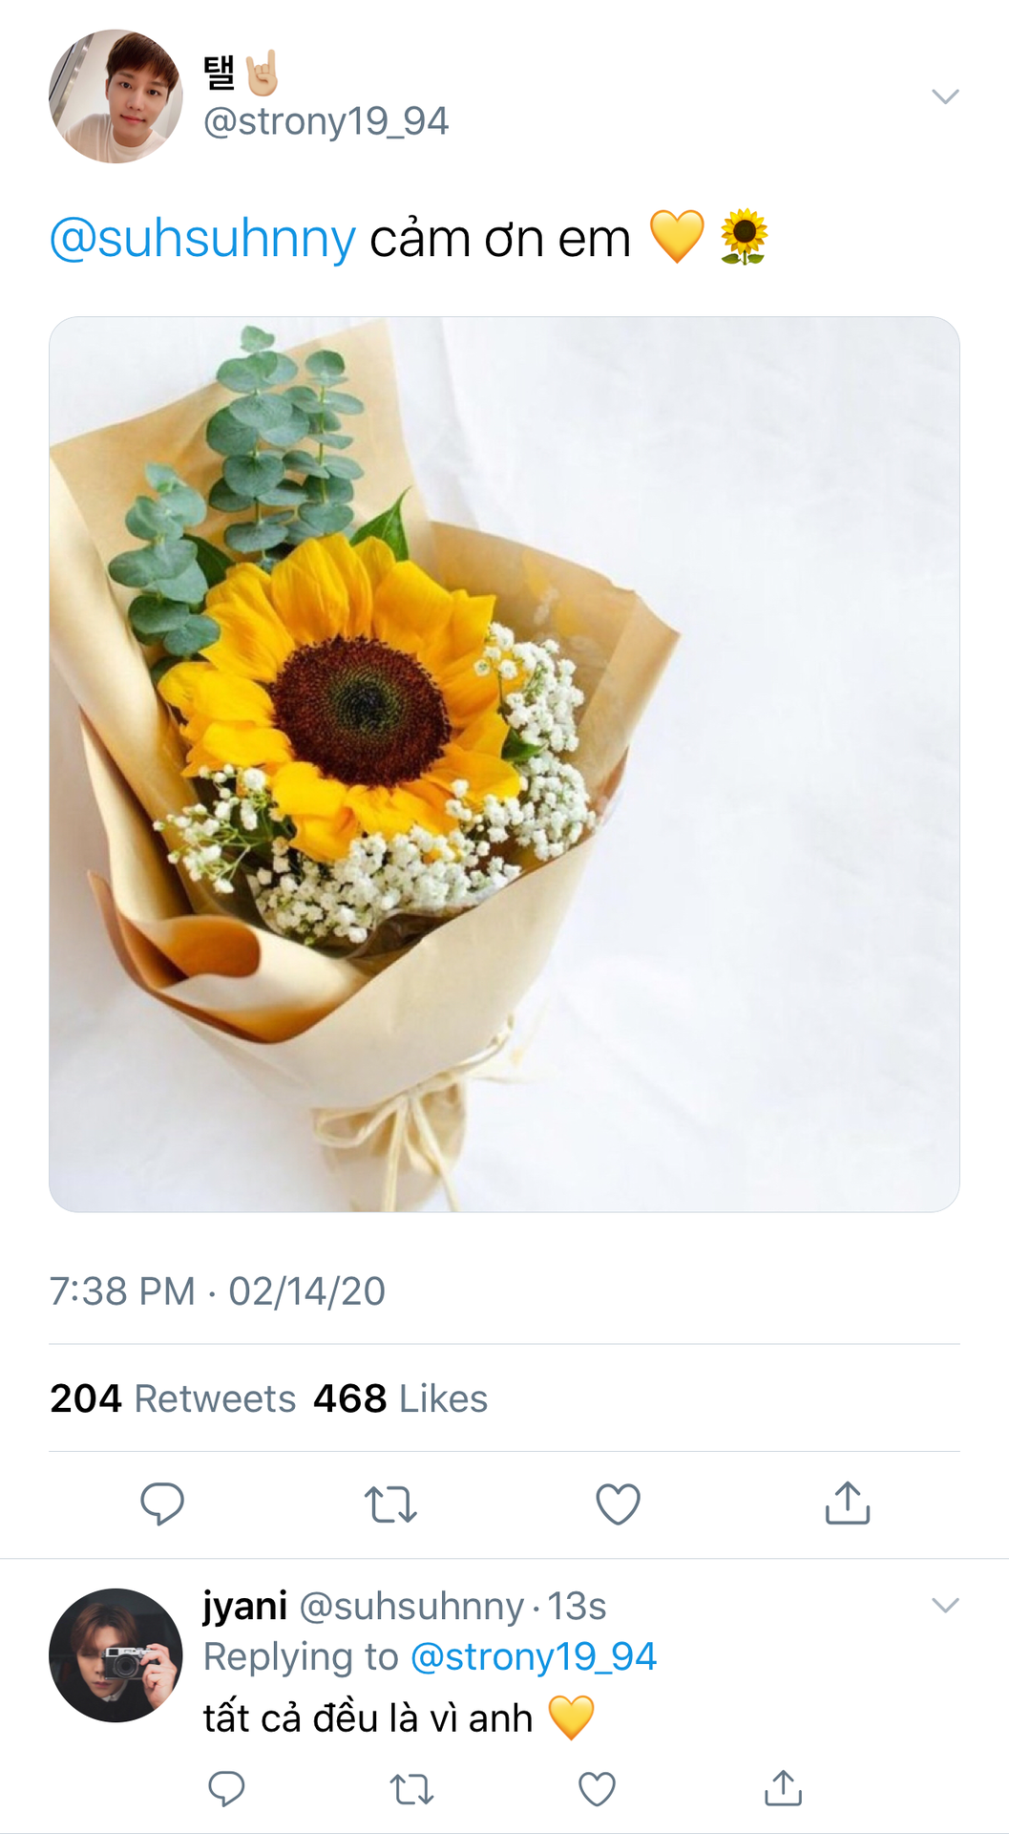The image size is (1009, 1834).
Task: Share jyani's reply
Action: click(x=783, y=1788)
